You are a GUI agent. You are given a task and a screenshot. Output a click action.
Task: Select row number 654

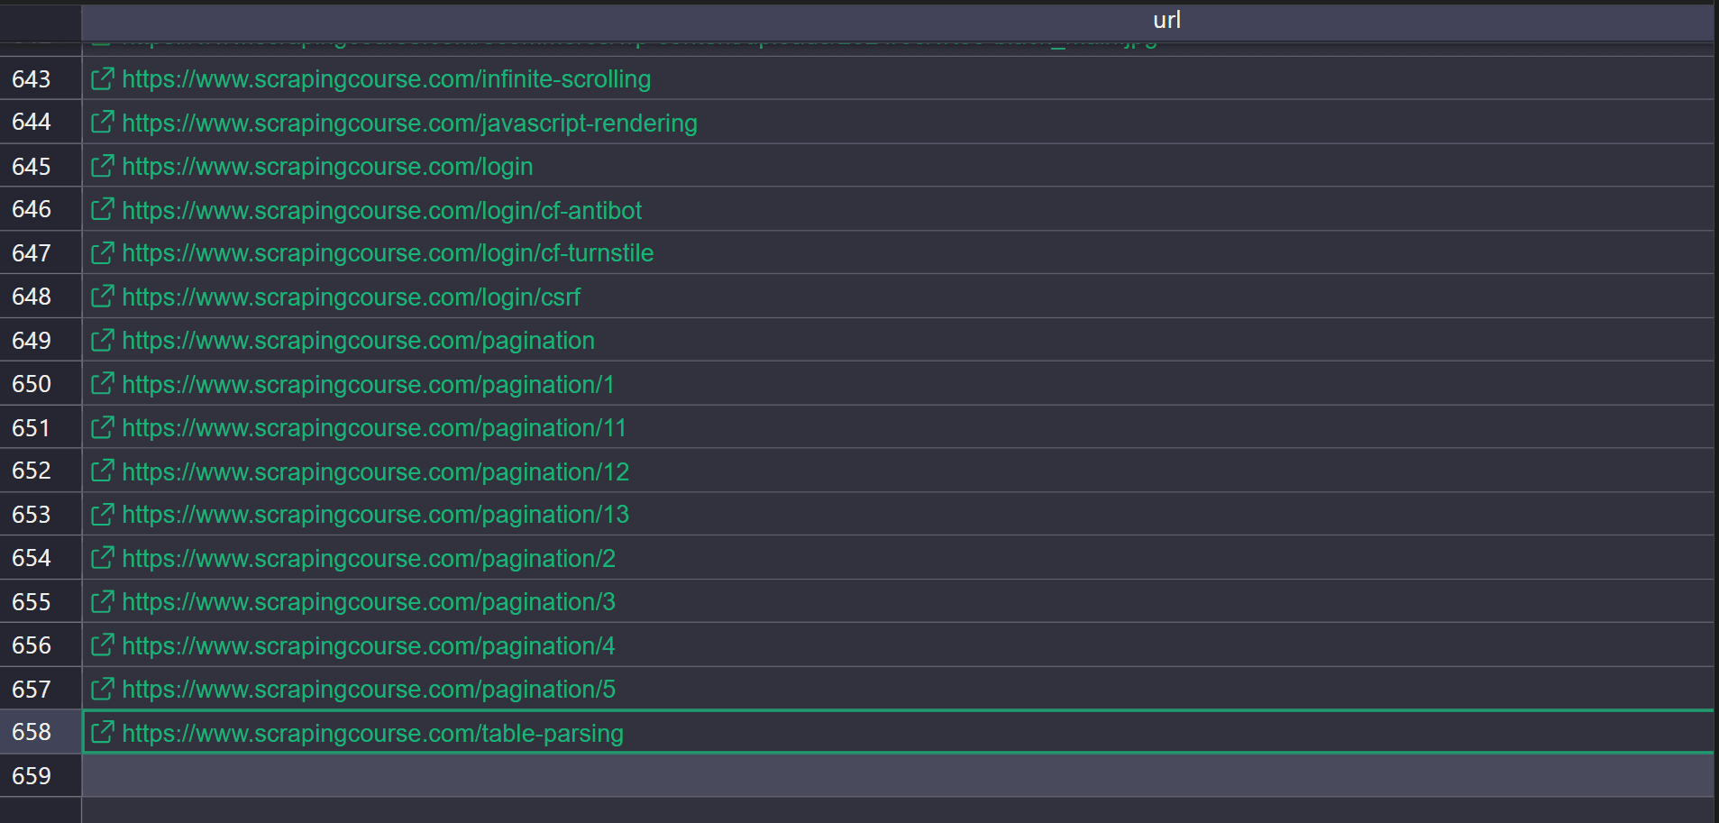point(41,558)
